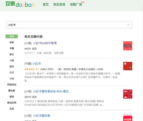Filter results by 书籍

pos(12,48)
